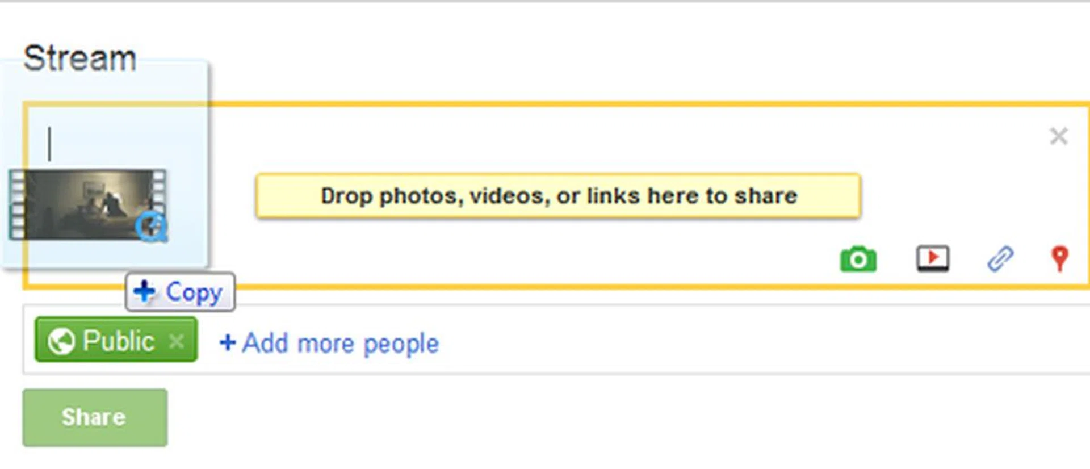
Task: Click the plus sign before Add more people
Action: tap(227, 342)
